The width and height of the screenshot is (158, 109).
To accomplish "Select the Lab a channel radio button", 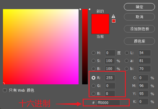I will pyautogui.click(x=127, y=61).
